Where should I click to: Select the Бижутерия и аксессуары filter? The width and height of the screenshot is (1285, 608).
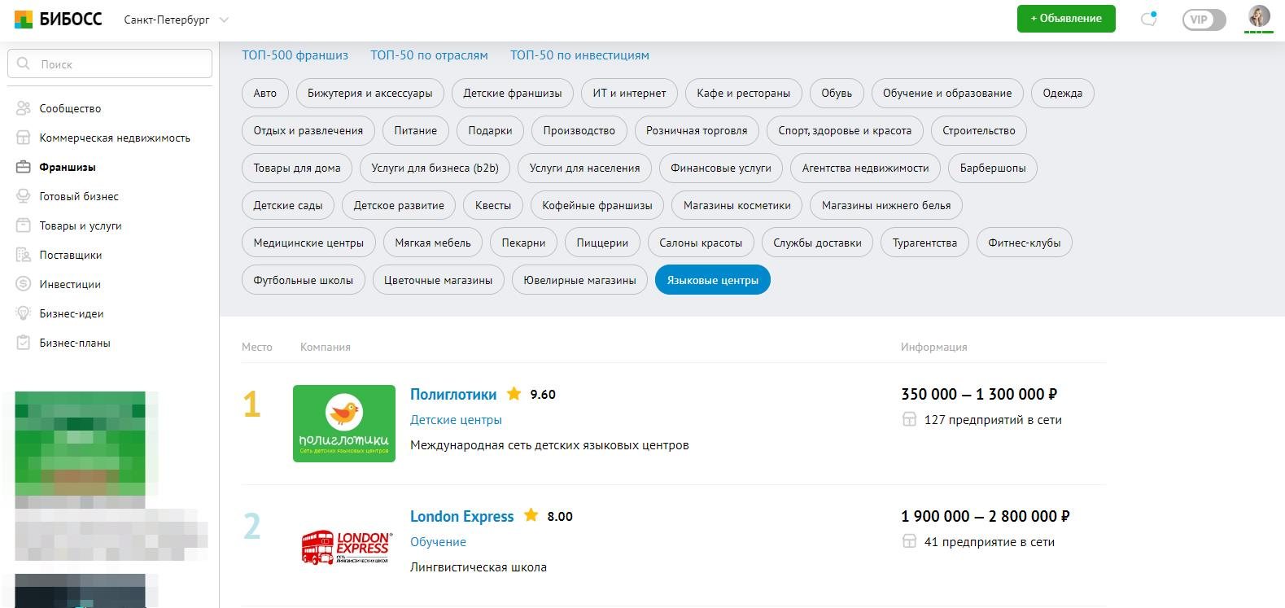[x=369, y=93]
